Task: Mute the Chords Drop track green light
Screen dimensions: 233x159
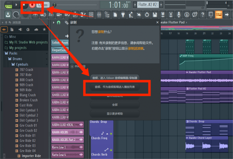Action: pyautogui.click(x=111, y=134)
